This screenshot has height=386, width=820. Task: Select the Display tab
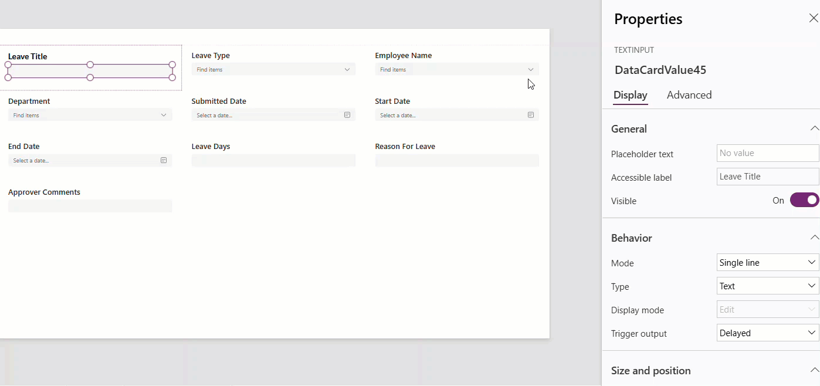pos(631,95)
